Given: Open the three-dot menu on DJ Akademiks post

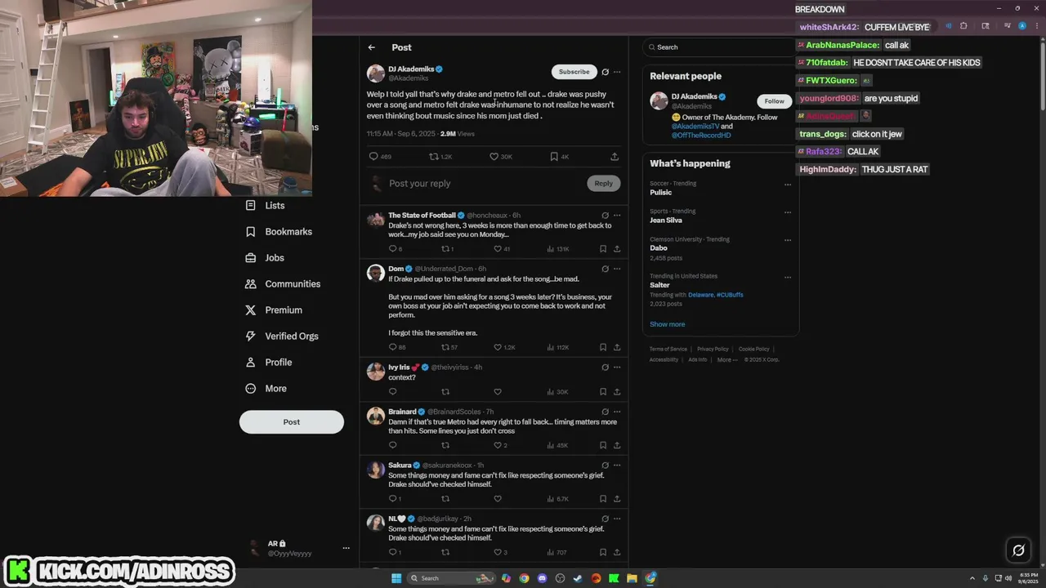Looking at the screenshot, I should click(617, 72).
